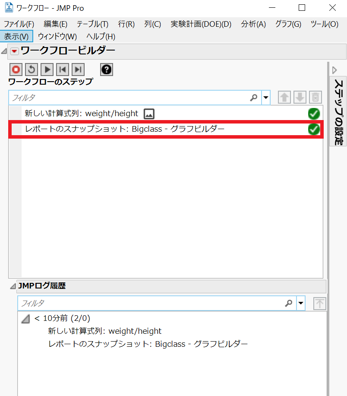The height and width of the screenshot is (396, 347).
Task: Open the steps filter options dropdown arrow
Action: [266, 98]
